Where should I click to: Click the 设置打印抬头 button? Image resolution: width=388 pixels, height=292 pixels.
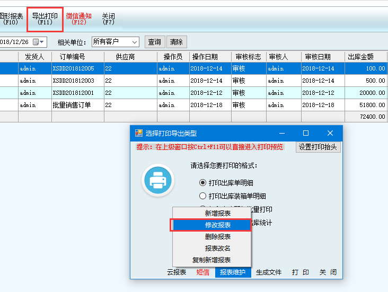coord(318,147)
